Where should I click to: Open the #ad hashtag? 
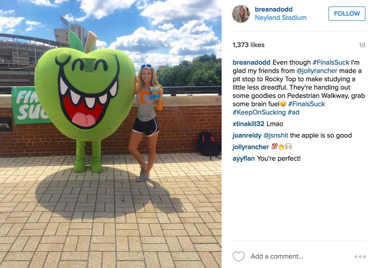(x=293, y=112)
